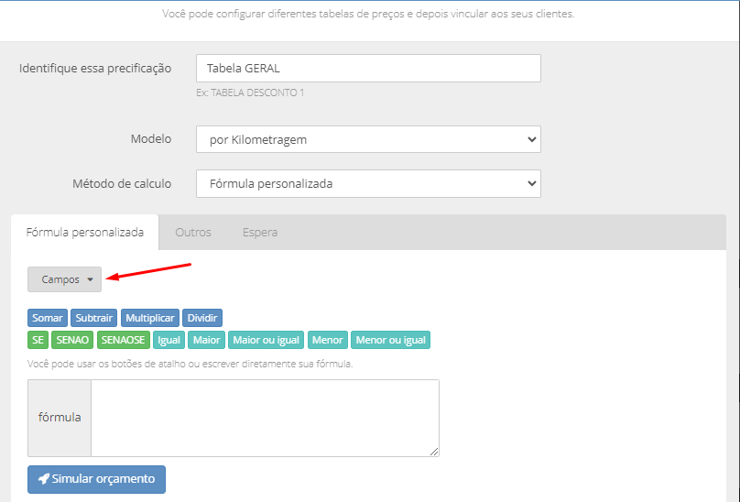
Task: Click the formula text area resize handle
Action: click(434, 452)
